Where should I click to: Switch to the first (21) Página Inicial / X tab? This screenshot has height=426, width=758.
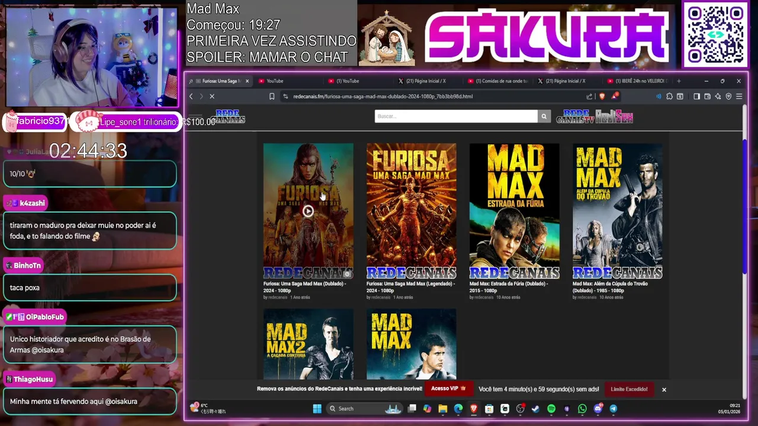[426, 81]
